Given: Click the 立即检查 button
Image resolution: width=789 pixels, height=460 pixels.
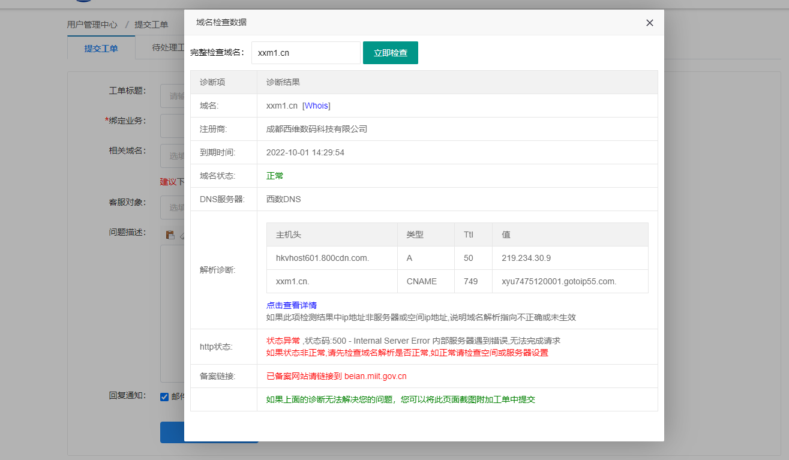Looking at the screenshot, I should [390, 53].
